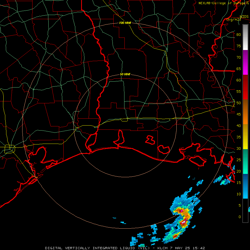Image resolution: width=250 pixels, height=250 pixels.
Task: Pick the magenta-purple segment of the legend
Action: tap(245, 62)
